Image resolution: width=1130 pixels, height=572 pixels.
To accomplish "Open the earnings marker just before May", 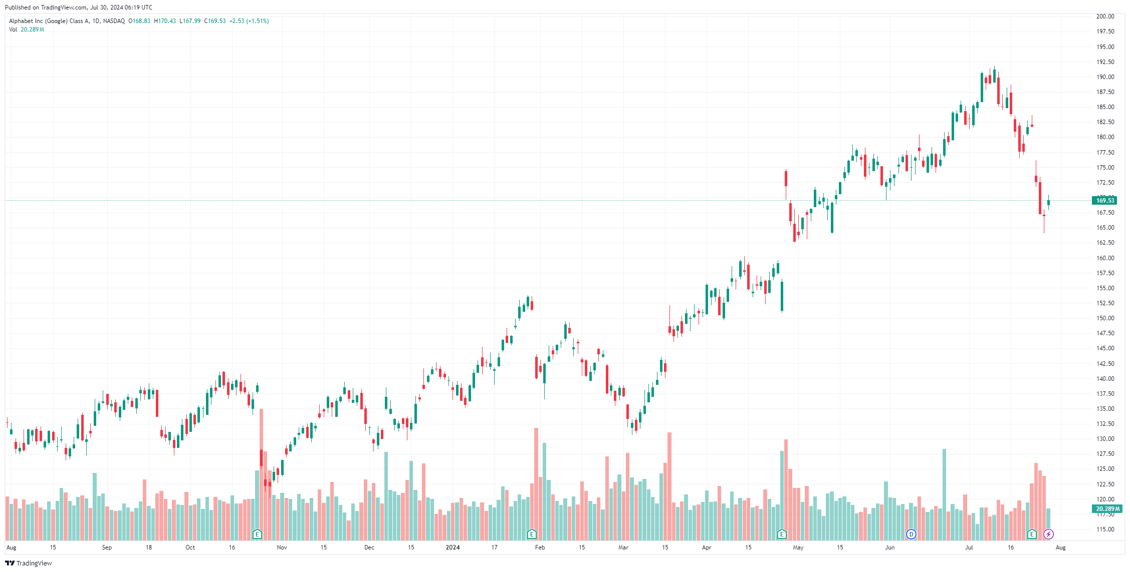I will click(782, 534).
